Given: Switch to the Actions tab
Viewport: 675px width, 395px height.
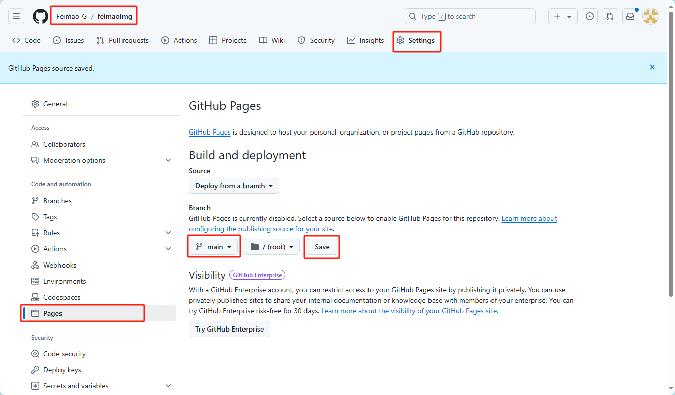Looking at the screenshot, I should click(179, 40).
